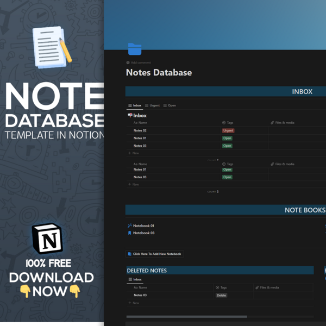Screen dimensions: 326x326
Task: Open Notes 03 in Deleted Notes table
Action: coord(140,295)
